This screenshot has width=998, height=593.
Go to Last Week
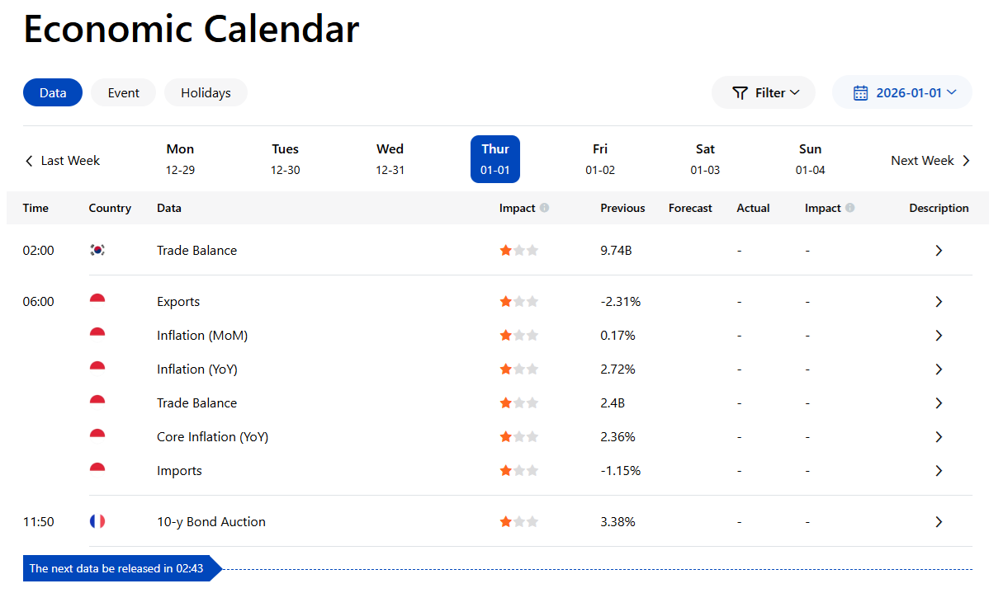click(62, 161)
